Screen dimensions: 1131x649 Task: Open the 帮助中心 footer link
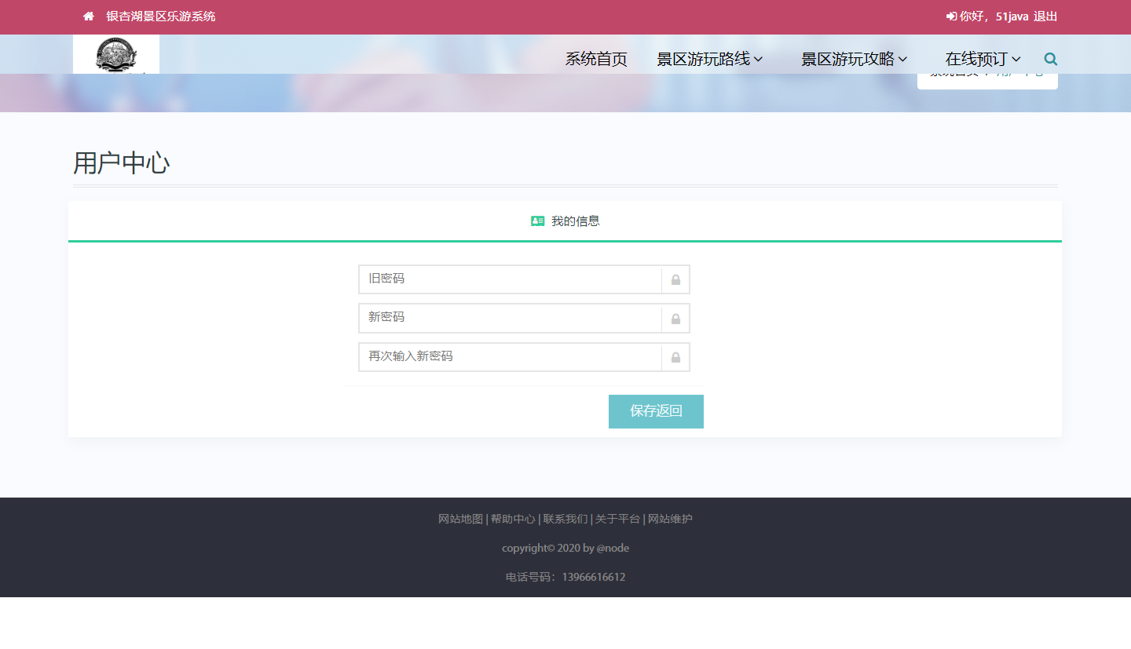pyautogui.click(x=513, y=519)
